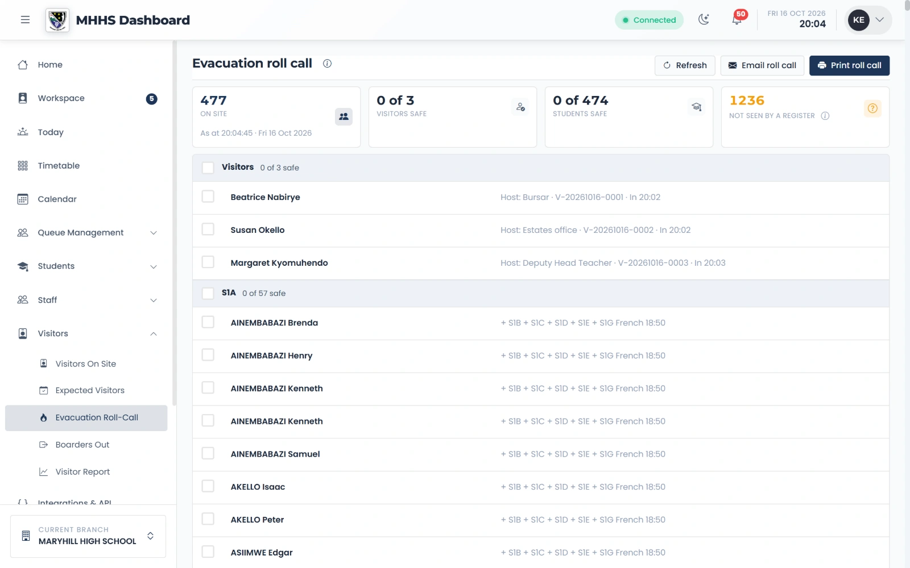This screenshot has height=568, width=910.
Task: Click the orange question mark icon
Action: 872,108
